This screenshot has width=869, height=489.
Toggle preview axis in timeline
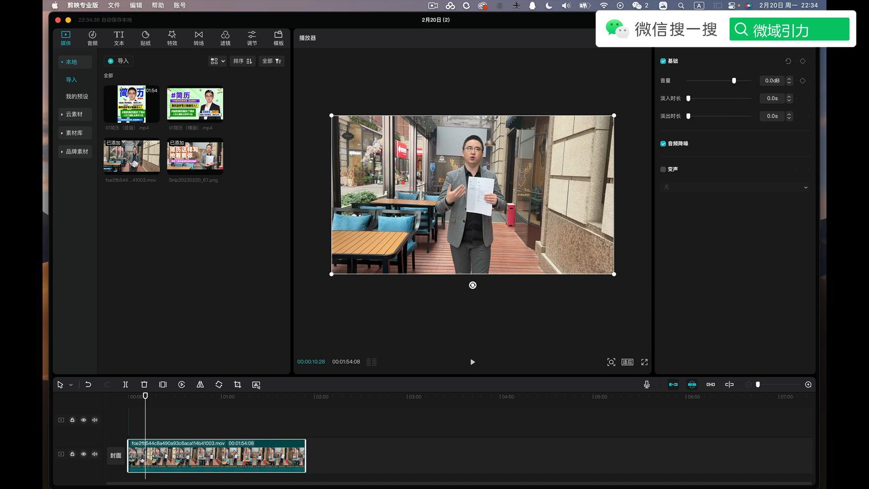pyautogui.click(x=729, y=384)
